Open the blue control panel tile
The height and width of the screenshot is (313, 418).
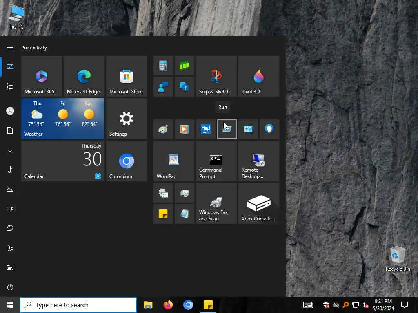click(248, 129)
